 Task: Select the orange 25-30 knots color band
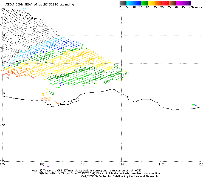[x=159, y=3]
